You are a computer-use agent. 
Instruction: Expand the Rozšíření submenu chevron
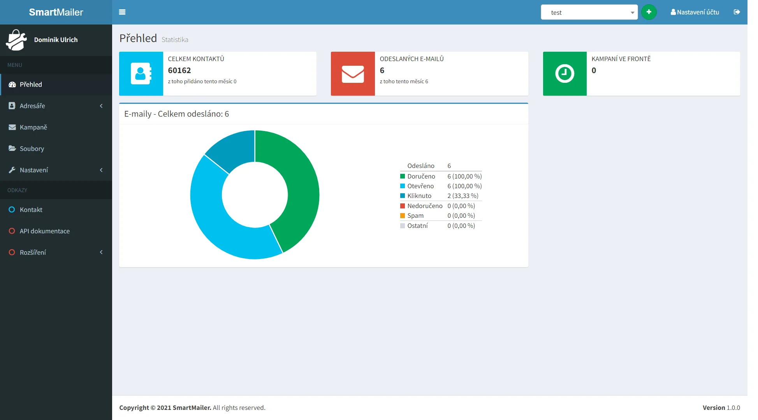point(101,252)
